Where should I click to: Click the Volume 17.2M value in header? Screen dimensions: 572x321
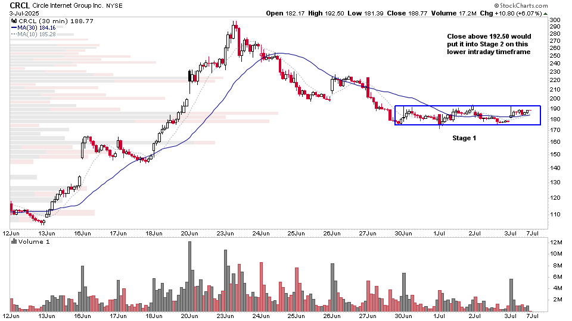point(453,13)
